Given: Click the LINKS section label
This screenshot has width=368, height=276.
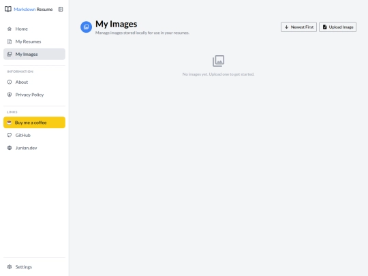Looking at the screenshot, I should tap(12, 112).
